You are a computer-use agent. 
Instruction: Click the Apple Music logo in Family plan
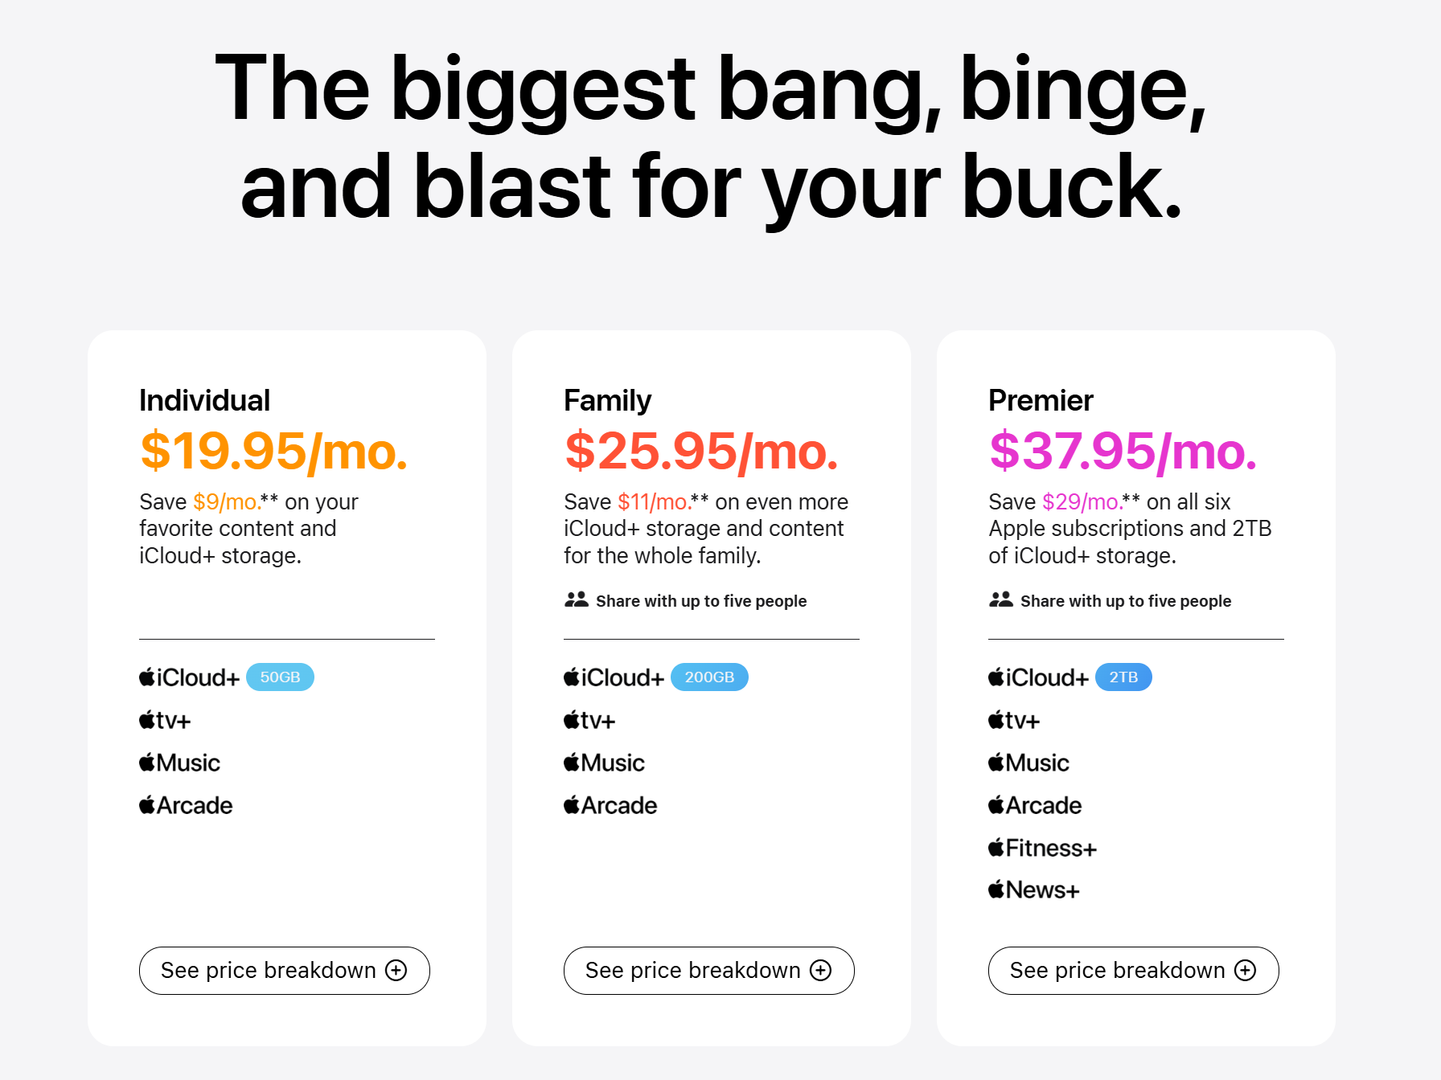(604, 763)
